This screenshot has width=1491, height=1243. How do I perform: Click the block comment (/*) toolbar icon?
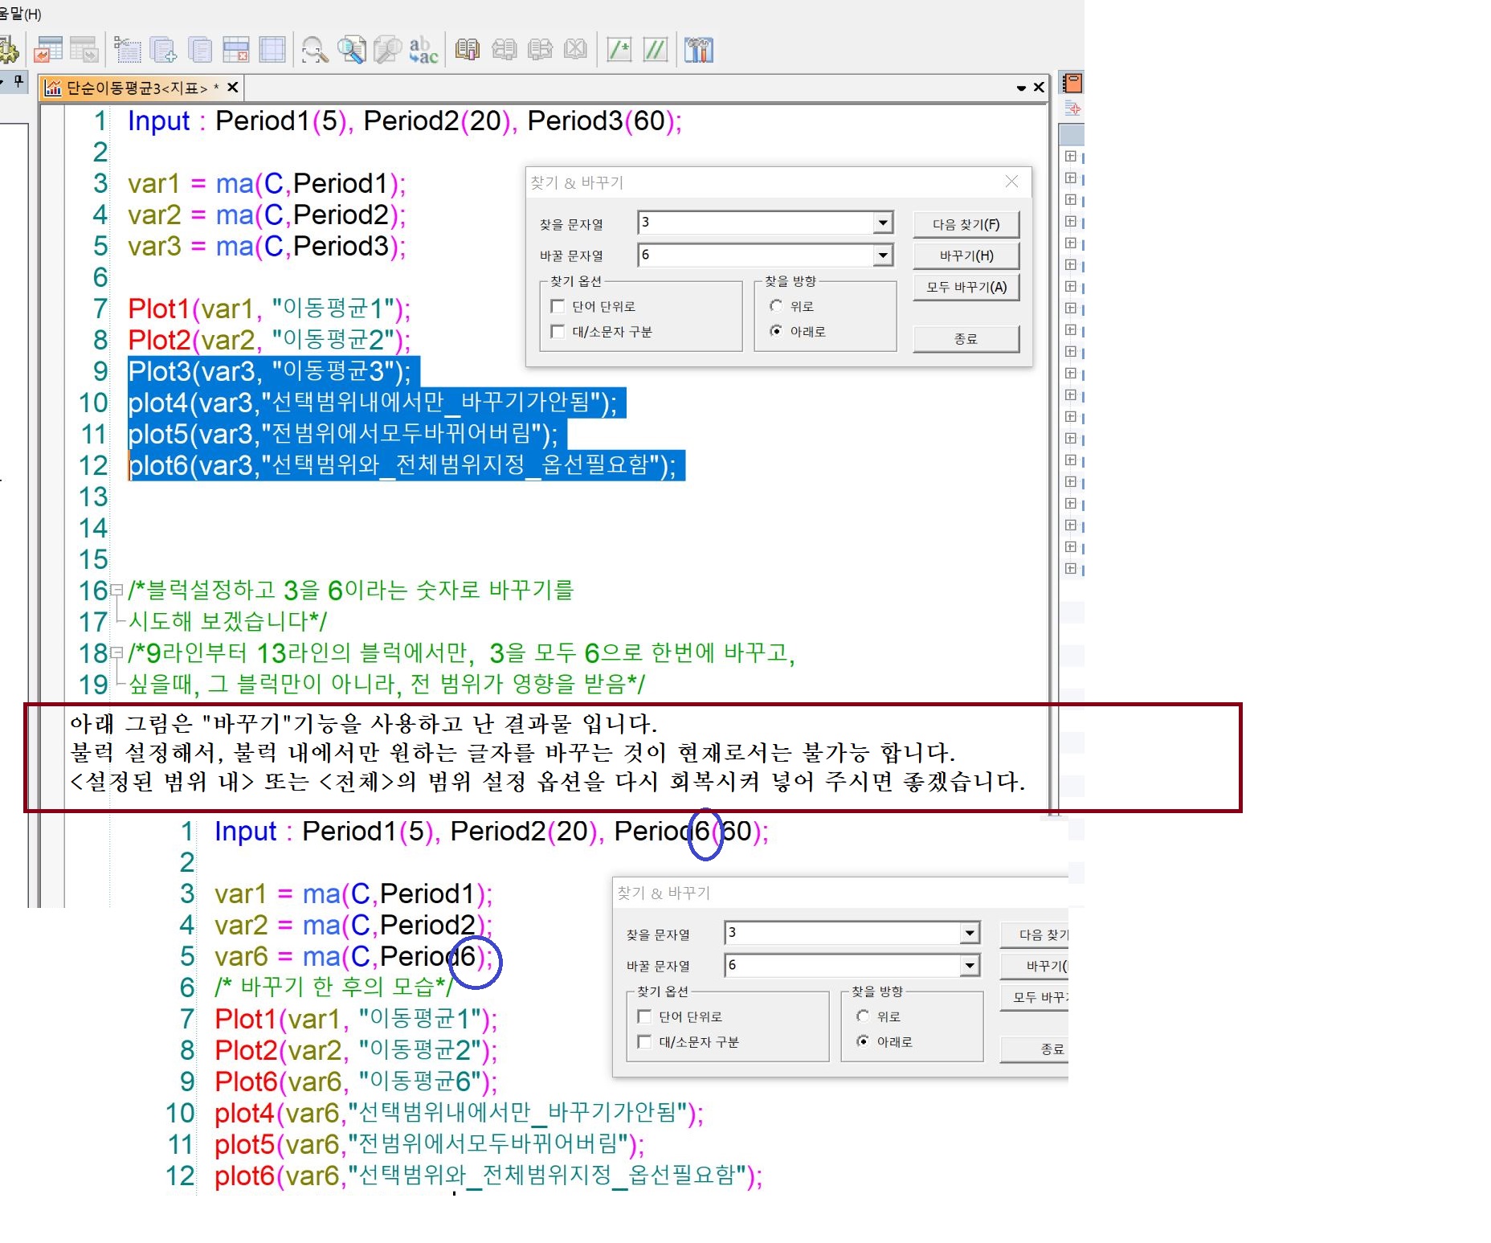(x=619, y=50)
